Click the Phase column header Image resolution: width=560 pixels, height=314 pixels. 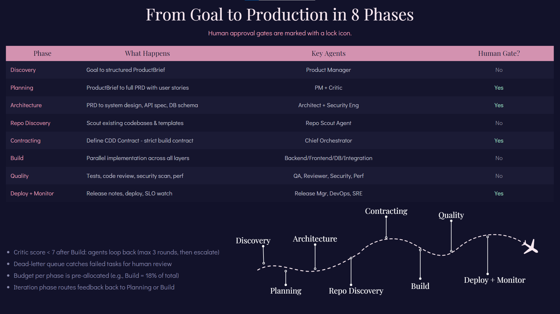point(42,53)
